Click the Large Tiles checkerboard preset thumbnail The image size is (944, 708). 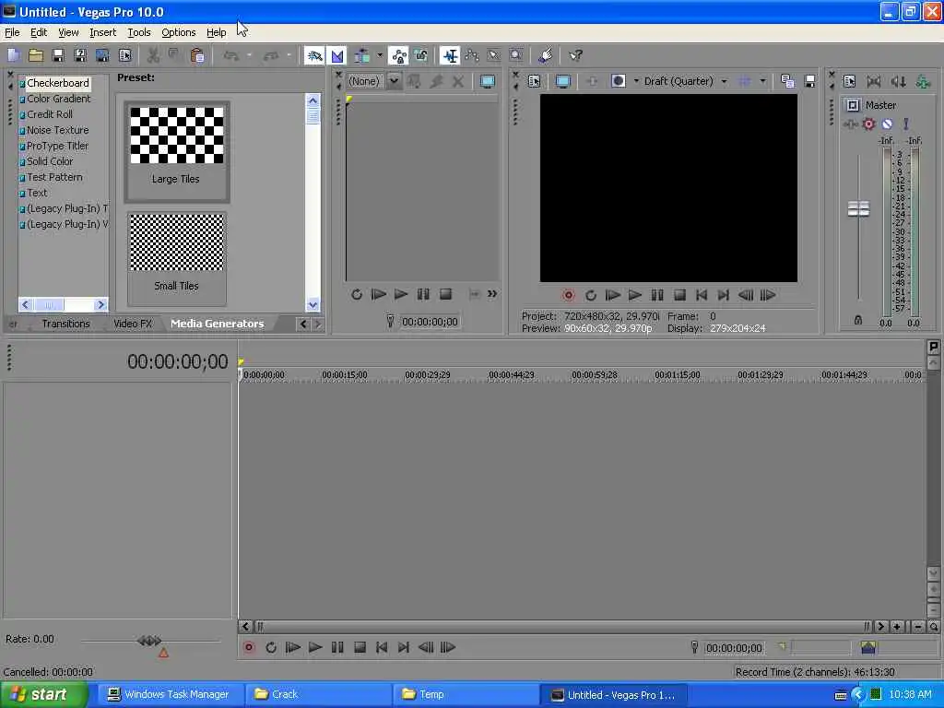click(176, 136)
